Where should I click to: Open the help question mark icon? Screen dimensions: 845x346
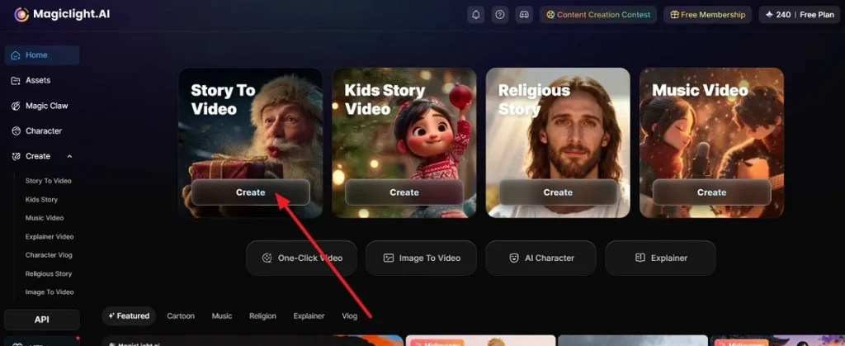coord(499,15)
